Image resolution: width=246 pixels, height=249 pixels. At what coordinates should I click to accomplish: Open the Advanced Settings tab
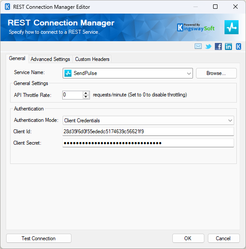click(50, 59)
